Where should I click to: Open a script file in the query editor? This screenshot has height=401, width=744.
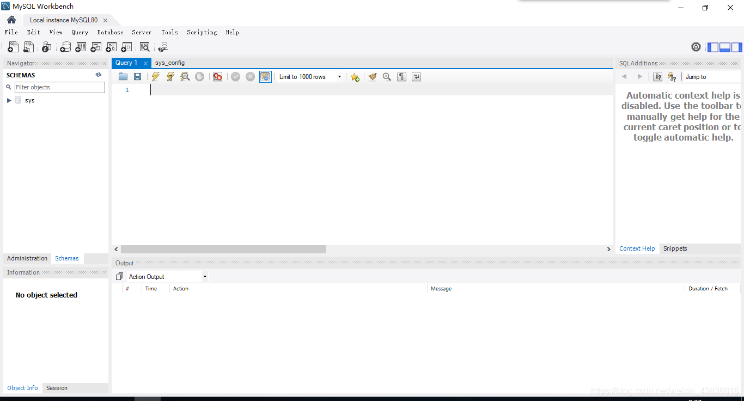[x=123, y=77]
